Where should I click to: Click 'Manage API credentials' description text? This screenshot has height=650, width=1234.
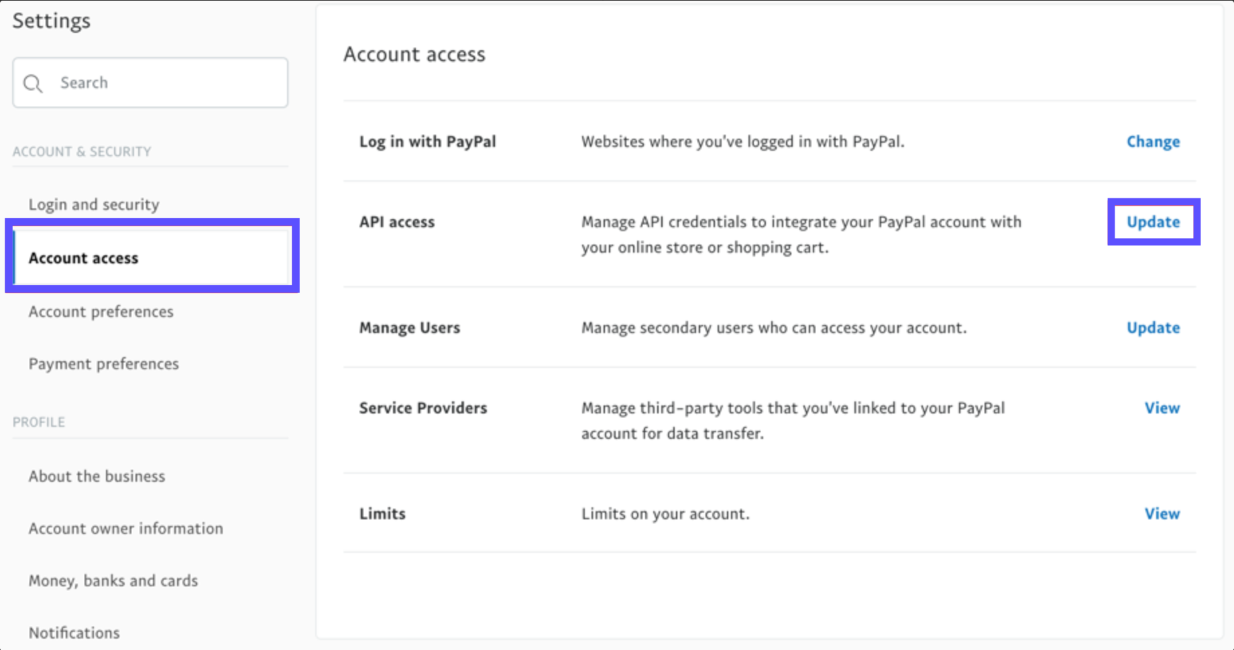tap(801, 235)
